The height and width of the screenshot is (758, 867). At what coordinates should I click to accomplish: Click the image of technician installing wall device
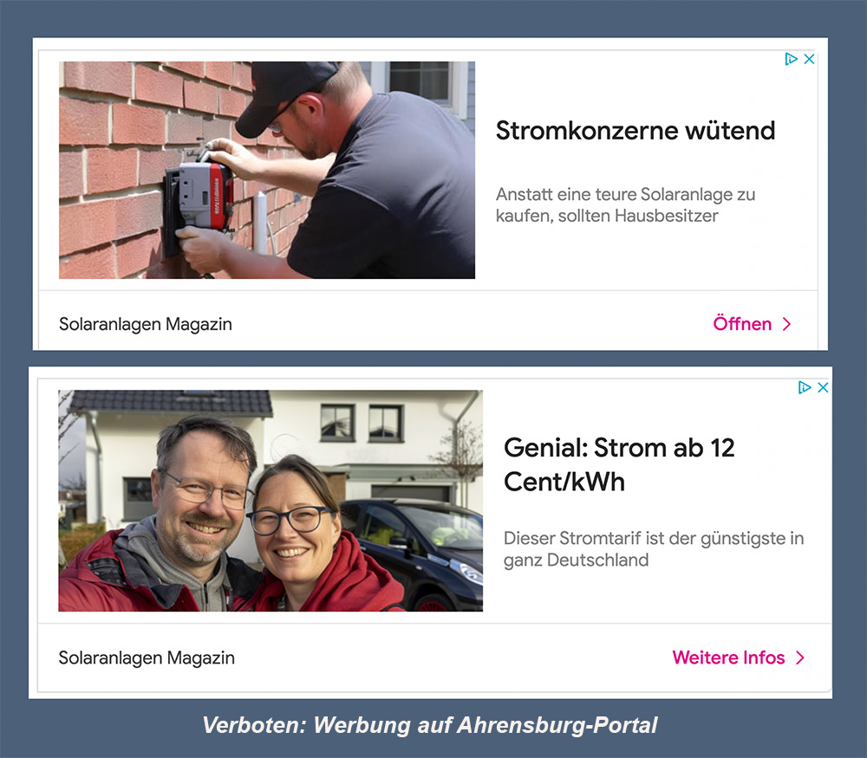point(267,170)
